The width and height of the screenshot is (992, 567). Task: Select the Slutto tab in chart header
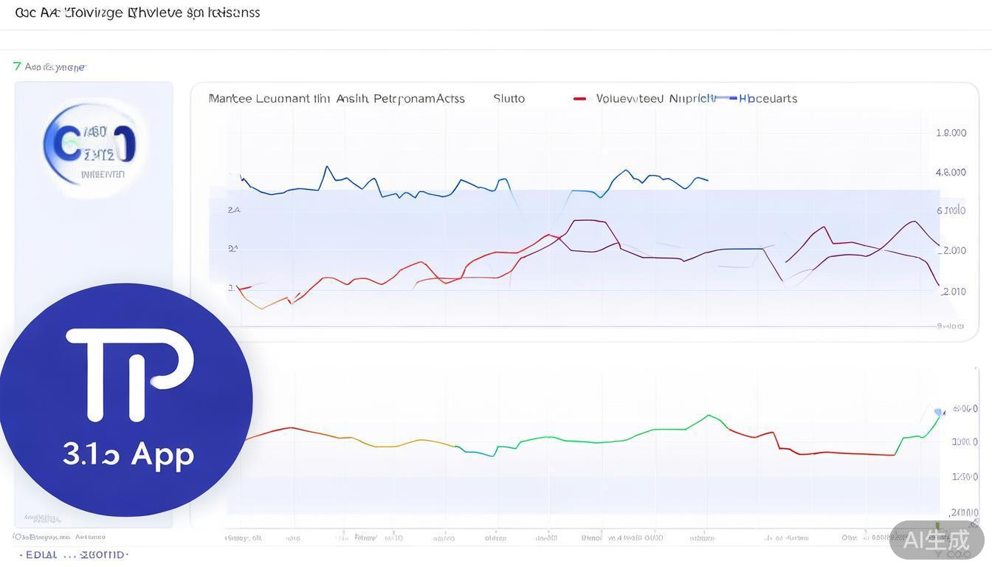point(509,98)
